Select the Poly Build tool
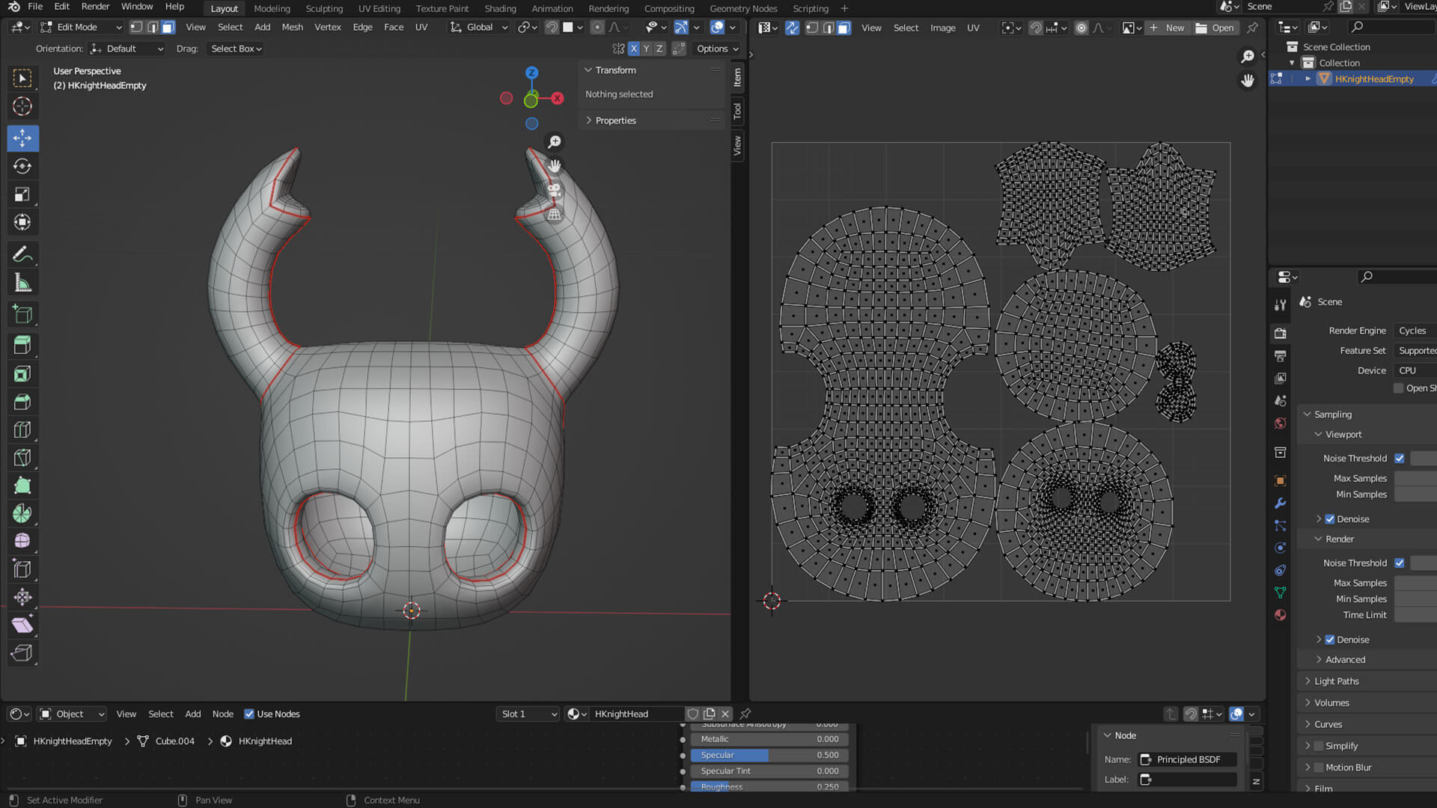Screen dimensions: 1437x808 point(22,486)
